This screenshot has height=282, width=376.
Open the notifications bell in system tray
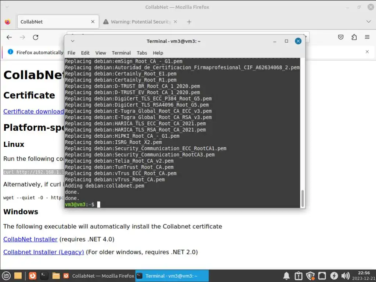click(286, 276)
